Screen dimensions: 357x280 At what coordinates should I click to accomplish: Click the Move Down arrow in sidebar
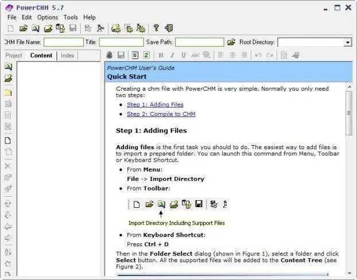(x=7, y=215)
